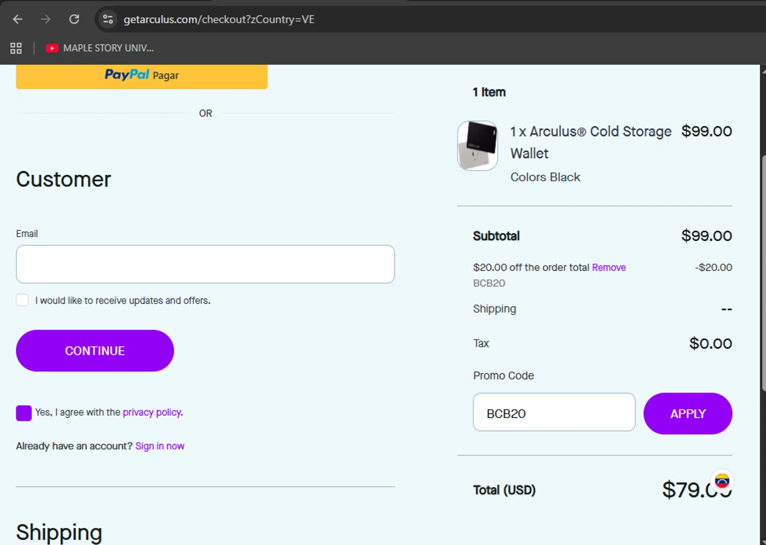This screenshot has width=766, height=545.
Task: Remove the $20.00 off discount
Action: (609, 267)
